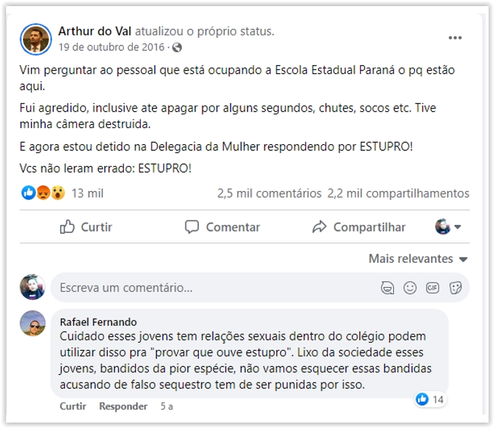Click Responder under Rafael Fernando's comment
Viewport: 494px width, 428px height.
(x=123, y=406)
